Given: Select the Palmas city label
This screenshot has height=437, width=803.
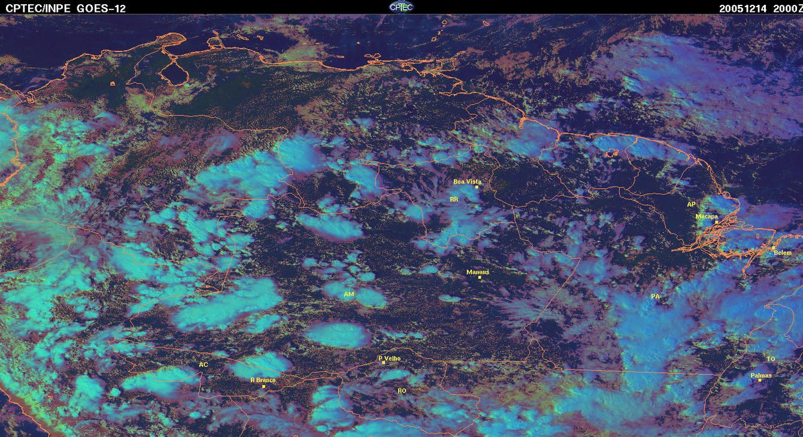Looking at the screenshot, I should coord(761,375).
